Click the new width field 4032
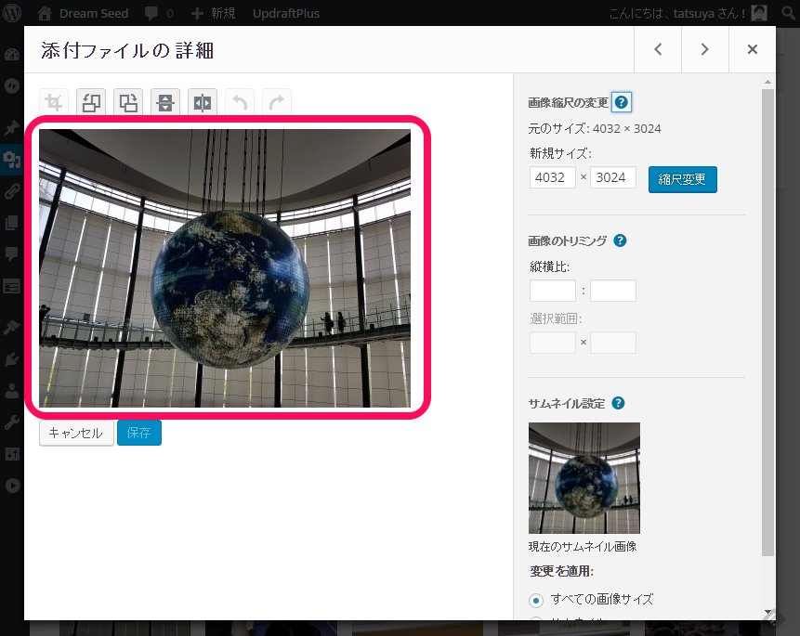The width and height of the screenshot is (800, 636). click(x=553, y=177)
